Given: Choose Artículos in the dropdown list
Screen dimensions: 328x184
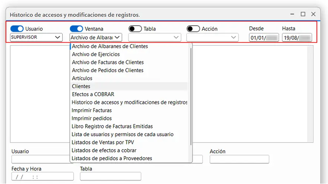Looking at the screenshot, I should [x=129, y=78].
